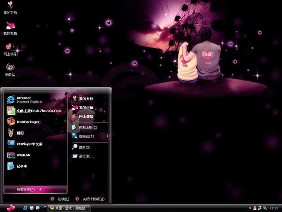Screen dimensions: 282x212
Task: Click 关闭计算机(U) shutdown button
Action: click(90, 199)
